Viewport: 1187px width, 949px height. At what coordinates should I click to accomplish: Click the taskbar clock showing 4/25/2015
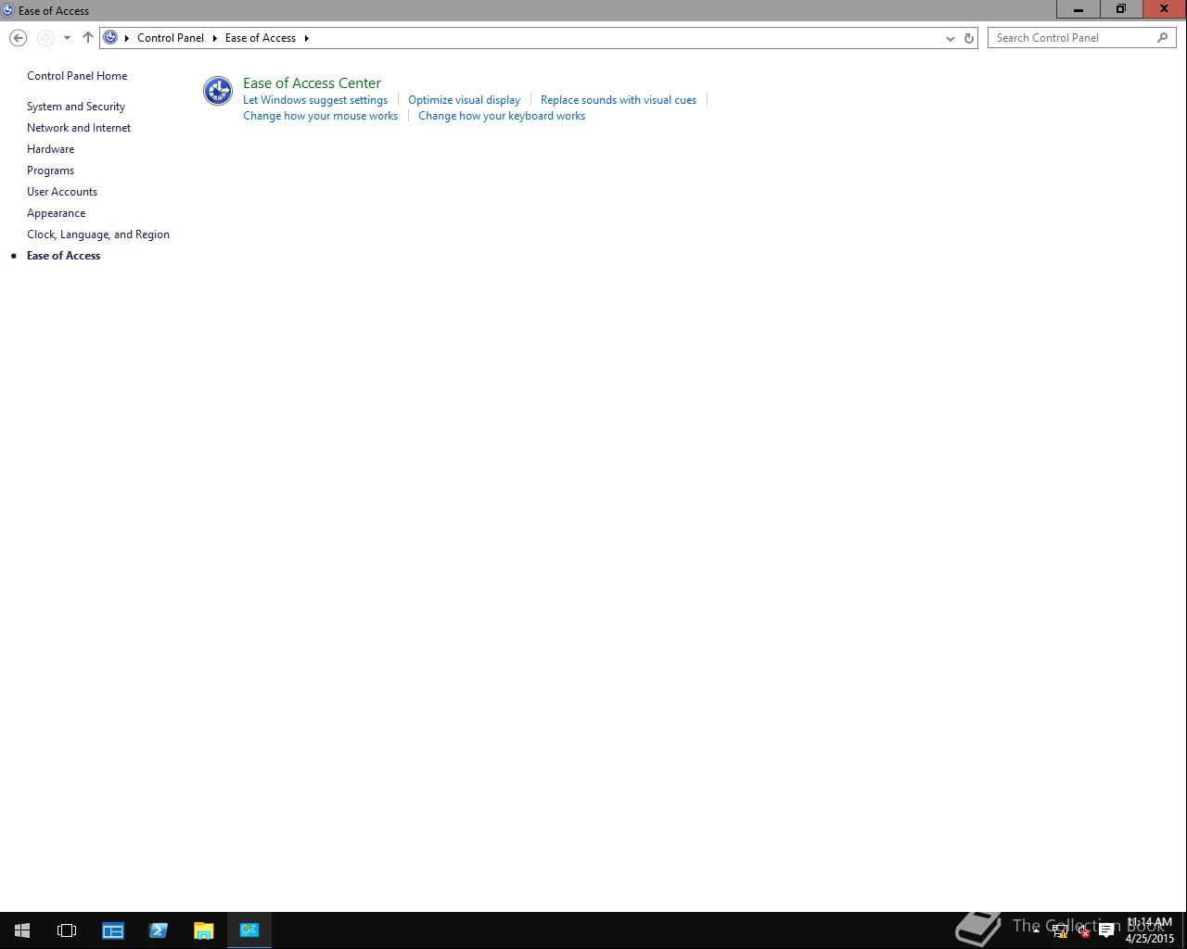[x=1150, y=930]
